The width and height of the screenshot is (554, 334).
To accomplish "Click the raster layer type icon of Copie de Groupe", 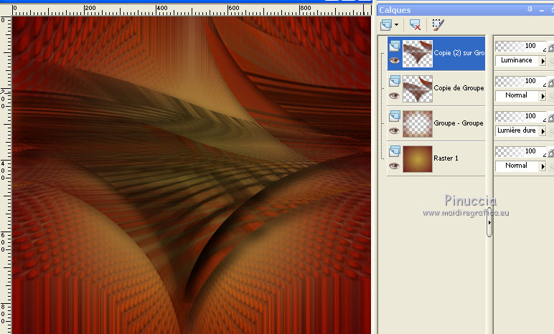I will tap(395, 81).
